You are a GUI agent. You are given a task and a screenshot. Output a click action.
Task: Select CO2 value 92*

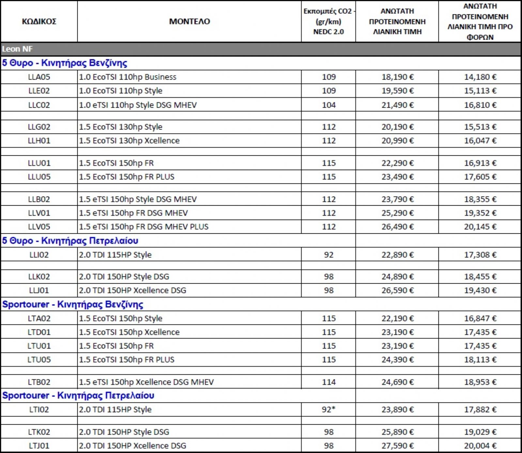[x=328, y=410]
